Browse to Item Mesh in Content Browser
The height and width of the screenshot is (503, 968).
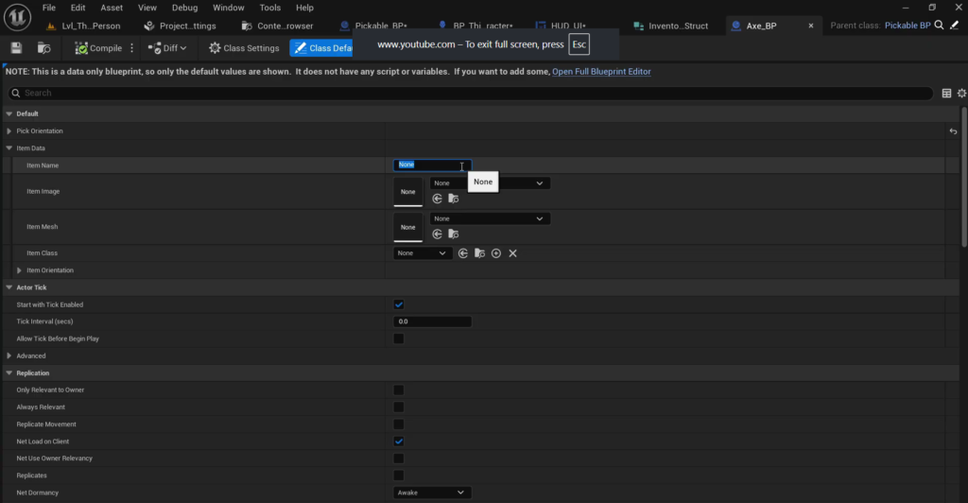[x=453, y=234]
